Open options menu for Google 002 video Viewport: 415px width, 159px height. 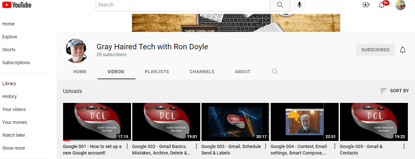[196, 146]
